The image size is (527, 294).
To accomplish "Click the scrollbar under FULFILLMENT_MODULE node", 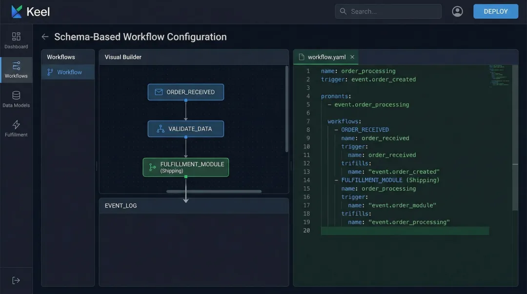I will tap(215, 192).
